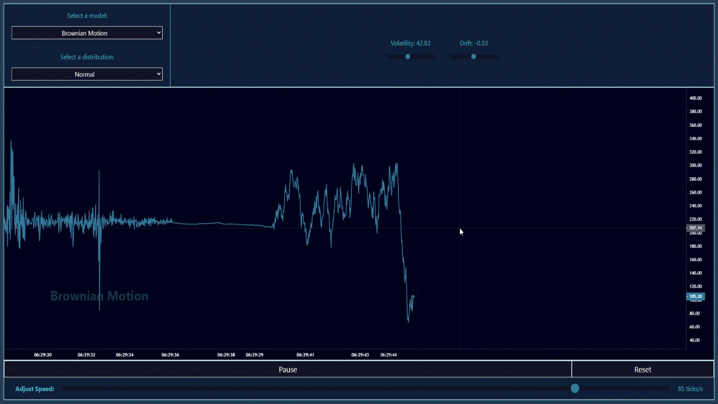Reset the chart simulation
Image resolution: width=718 pixels, height=404 pixels.
click(x=643, y=369)
